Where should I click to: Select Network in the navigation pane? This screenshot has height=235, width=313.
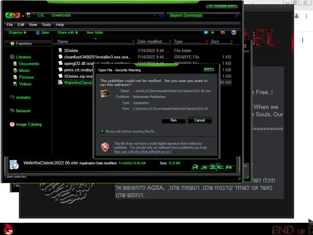pos(20,111)
